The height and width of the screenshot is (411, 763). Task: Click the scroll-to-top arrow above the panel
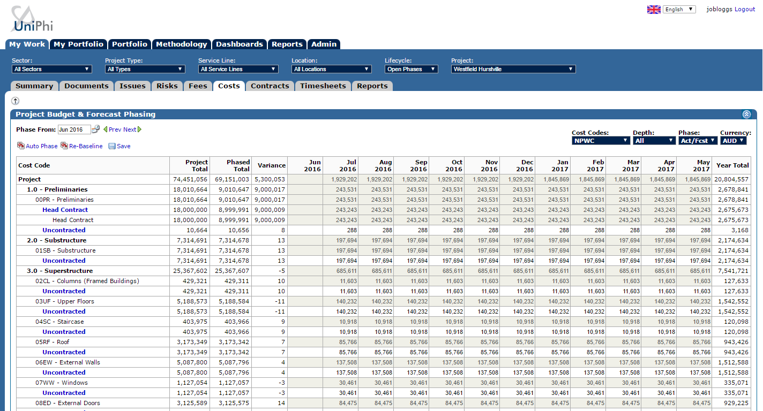pyautogui.click(x=15, y=101)
